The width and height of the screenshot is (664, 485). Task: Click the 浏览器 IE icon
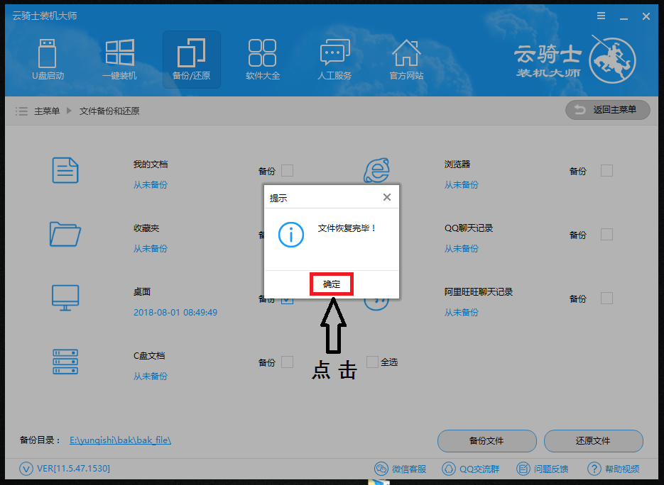(376, 170)
